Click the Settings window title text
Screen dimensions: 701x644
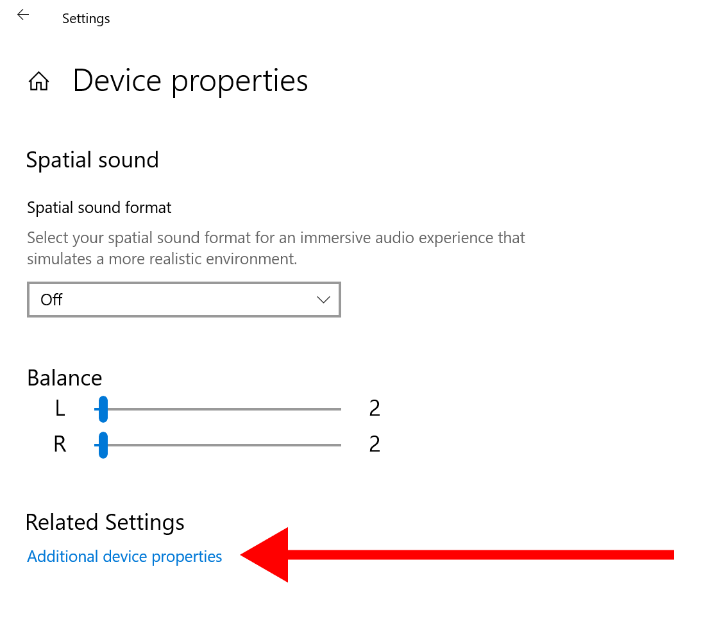(86, 19)
